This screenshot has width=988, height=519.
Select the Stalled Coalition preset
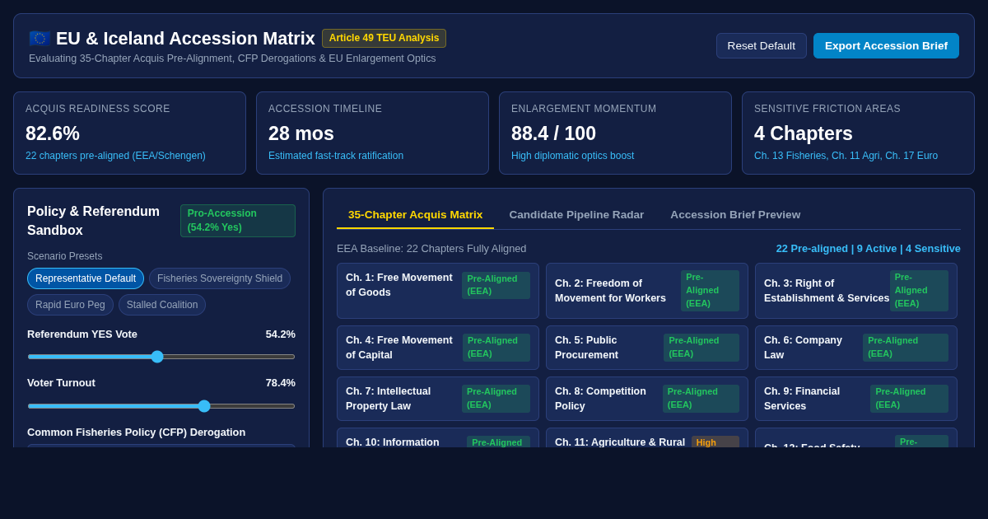(162, 305)
